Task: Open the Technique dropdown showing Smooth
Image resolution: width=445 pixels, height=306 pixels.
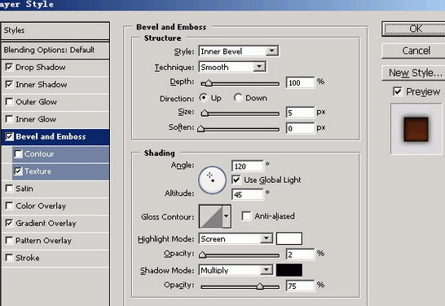Action: coord(232,67)
